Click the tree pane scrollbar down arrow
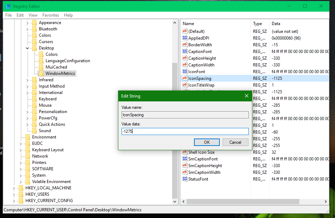Viewport: 335px width, 218px height. coord(175,201)
